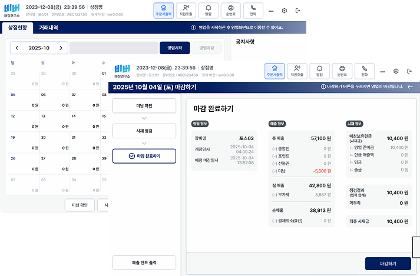Image resolution: width=420 pixels, height=276 pixels.
Task: Click 장비명 value 포스02
Action: [246, 138]
